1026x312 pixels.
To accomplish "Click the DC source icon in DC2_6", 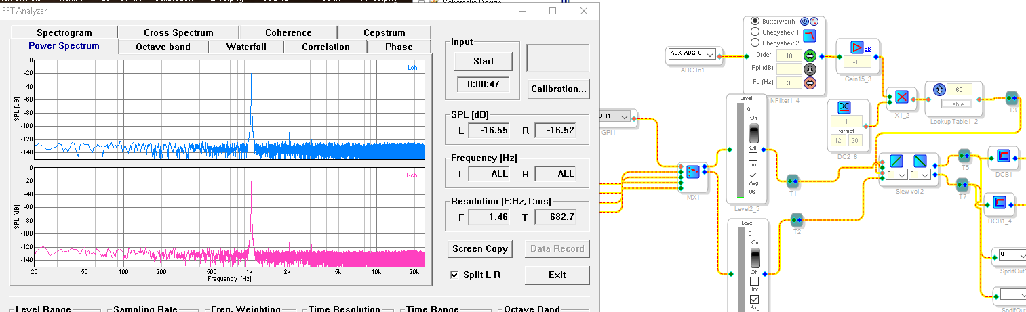I will tap(844, 107).
